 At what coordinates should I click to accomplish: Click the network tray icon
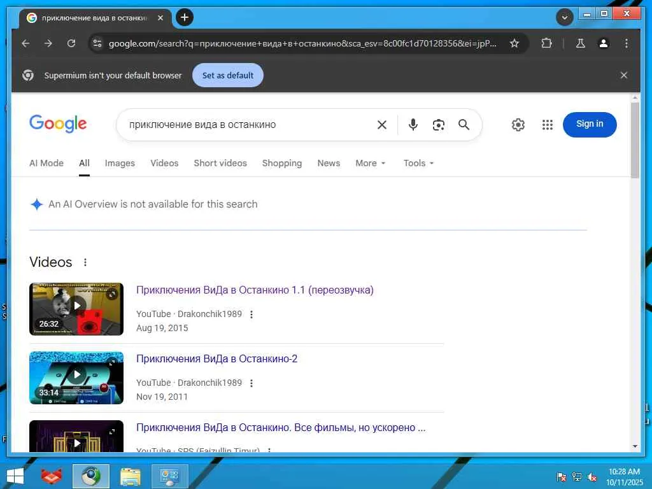(x=577, y=476)
